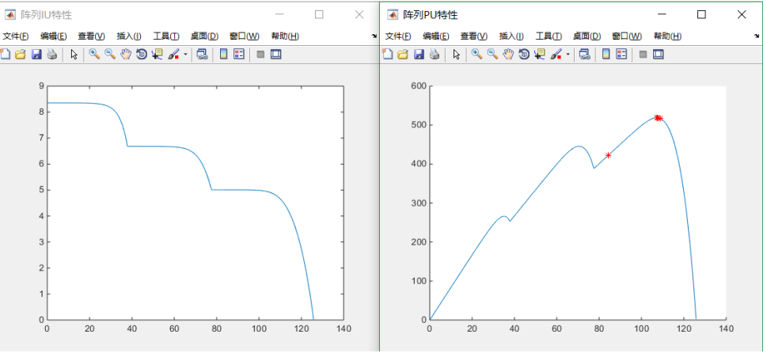
Task: Print figure icon in 阵列PU特性 window
Action: [435, 55]
